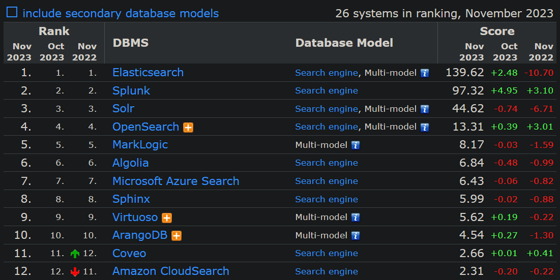Screen dimensions: 560x280
Task: Click the Splunk score 97.32
Action: [468, 90]
